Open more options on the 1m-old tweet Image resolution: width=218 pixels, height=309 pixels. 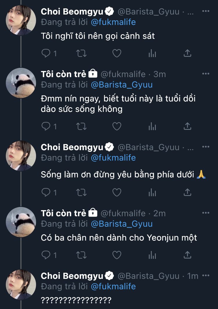[206, 276]
